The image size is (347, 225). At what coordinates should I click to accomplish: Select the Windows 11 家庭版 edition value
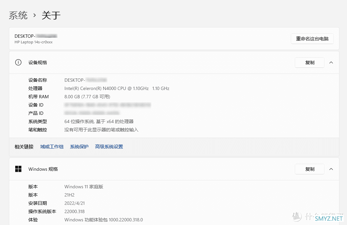pyautogui.click(x=84, y=187)
